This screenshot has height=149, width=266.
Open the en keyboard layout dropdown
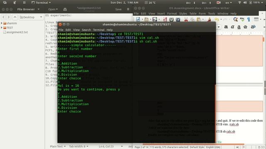click(x=228, y=2)
